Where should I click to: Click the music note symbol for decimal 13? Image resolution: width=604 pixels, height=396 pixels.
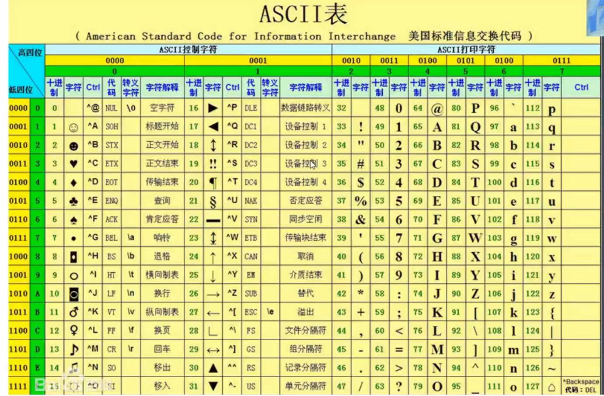74,349
